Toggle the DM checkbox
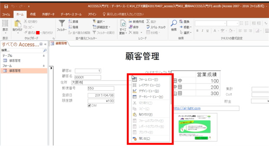 [x=89, y=105]
